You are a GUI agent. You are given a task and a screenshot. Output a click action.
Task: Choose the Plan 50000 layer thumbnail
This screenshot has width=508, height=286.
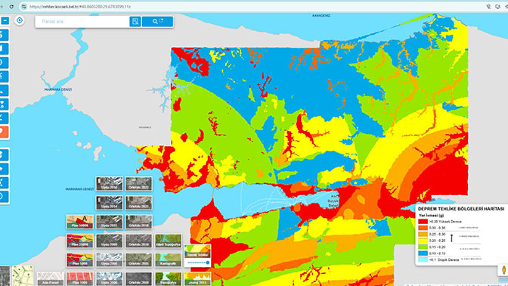(x=79, y=222)
